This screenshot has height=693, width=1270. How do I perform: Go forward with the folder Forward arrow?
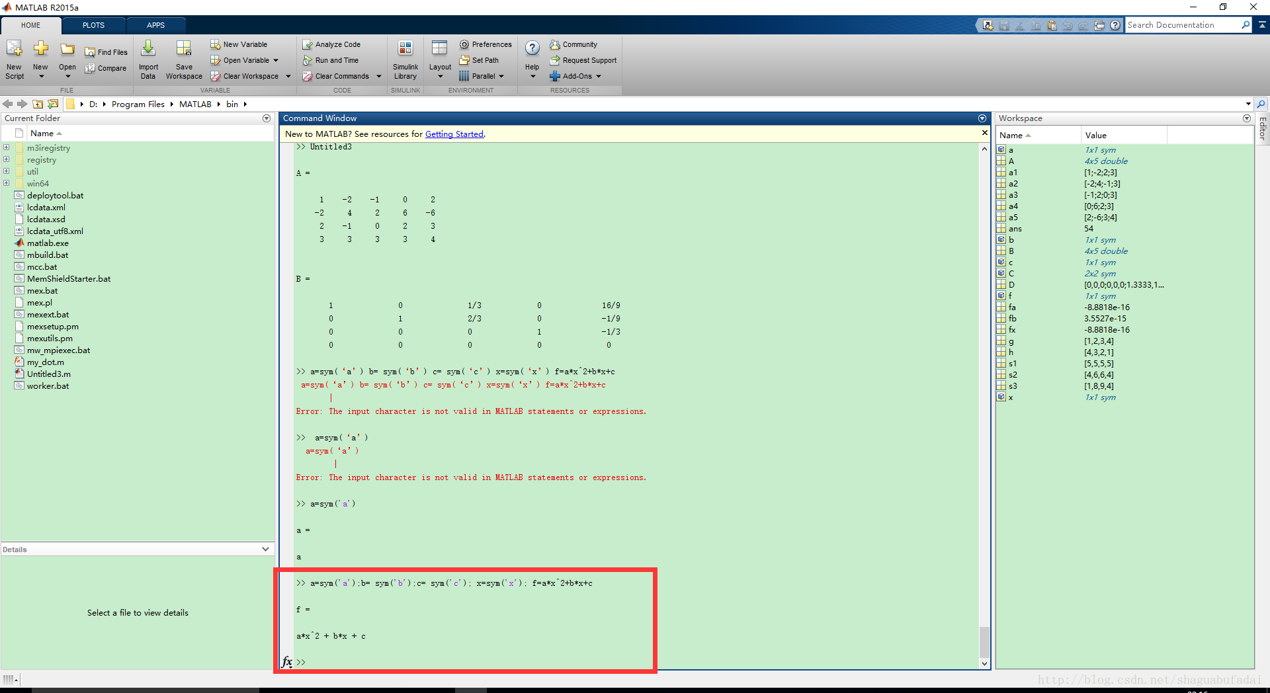[x=22, y=104]
